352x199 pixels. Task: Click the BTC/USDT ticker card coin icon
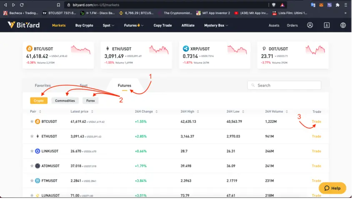(x=29, y=48)
